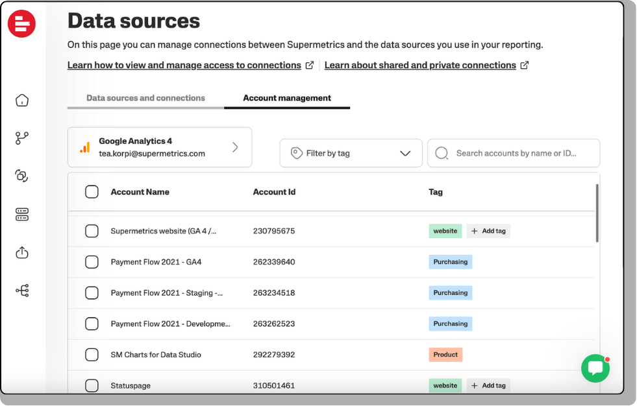This screenshot has height=406, width=637.
Task: Switch to Data sources and connections tab
Action: (145, 98)
